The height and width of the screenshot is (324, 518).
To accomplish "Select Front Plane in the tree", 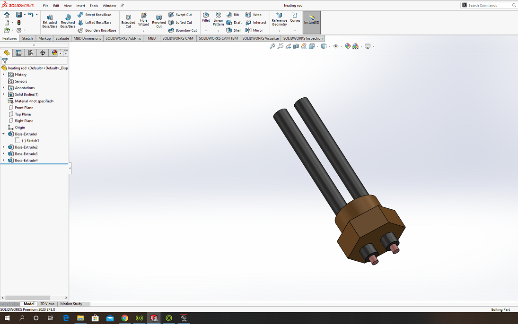I will [x=24, y=108].
